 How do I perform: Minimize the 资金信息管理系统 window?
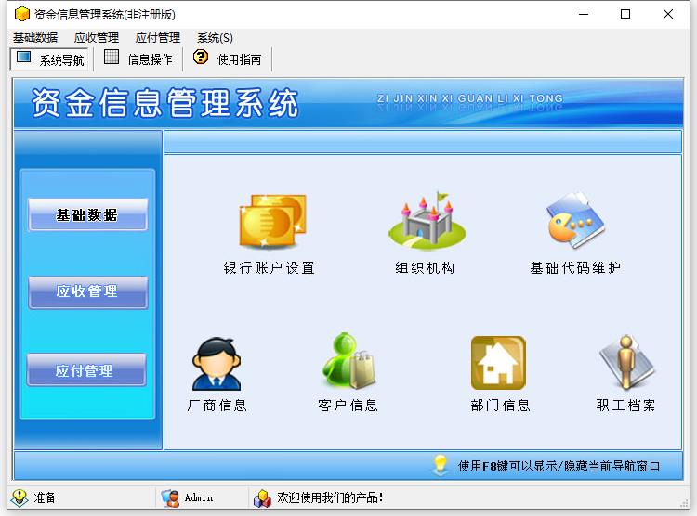click(x=584, y=14)
